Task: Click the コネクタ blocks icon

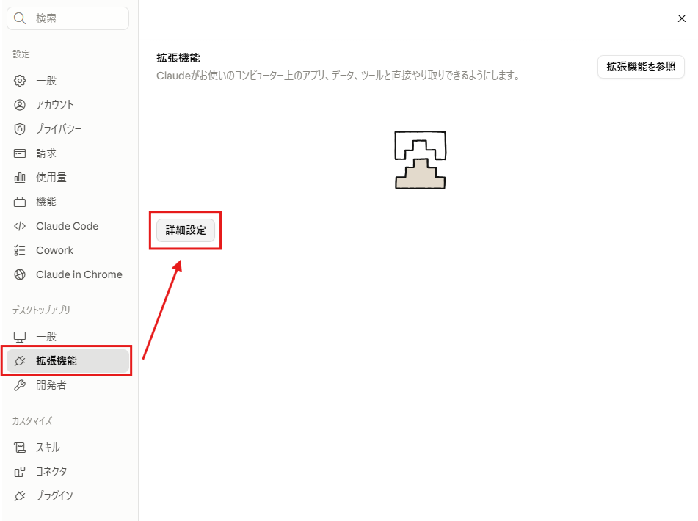Action: coord(20,472)
